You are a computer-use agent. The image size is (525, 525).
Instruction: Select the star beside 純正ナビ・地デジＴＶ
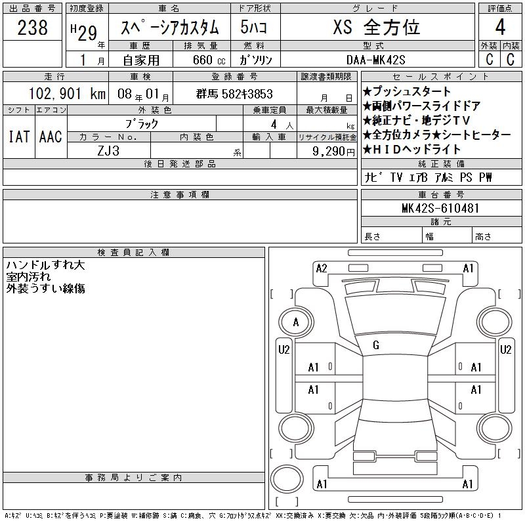[367, 121]
